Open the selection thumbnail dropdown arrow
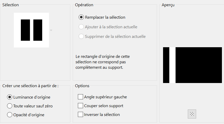Viewport: 224px width, 124px height. point(51,30)
